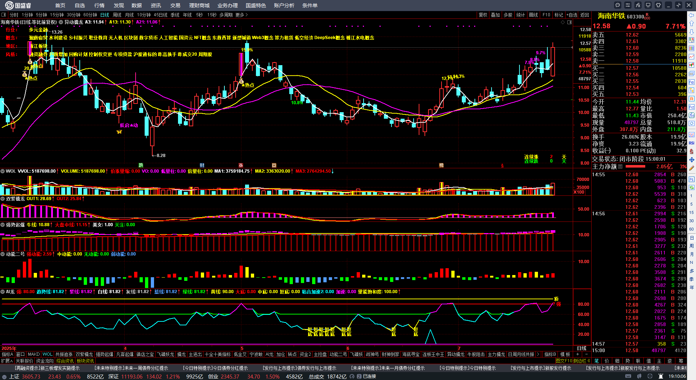Toggle 统计 statistics mode

pos(521,15)
